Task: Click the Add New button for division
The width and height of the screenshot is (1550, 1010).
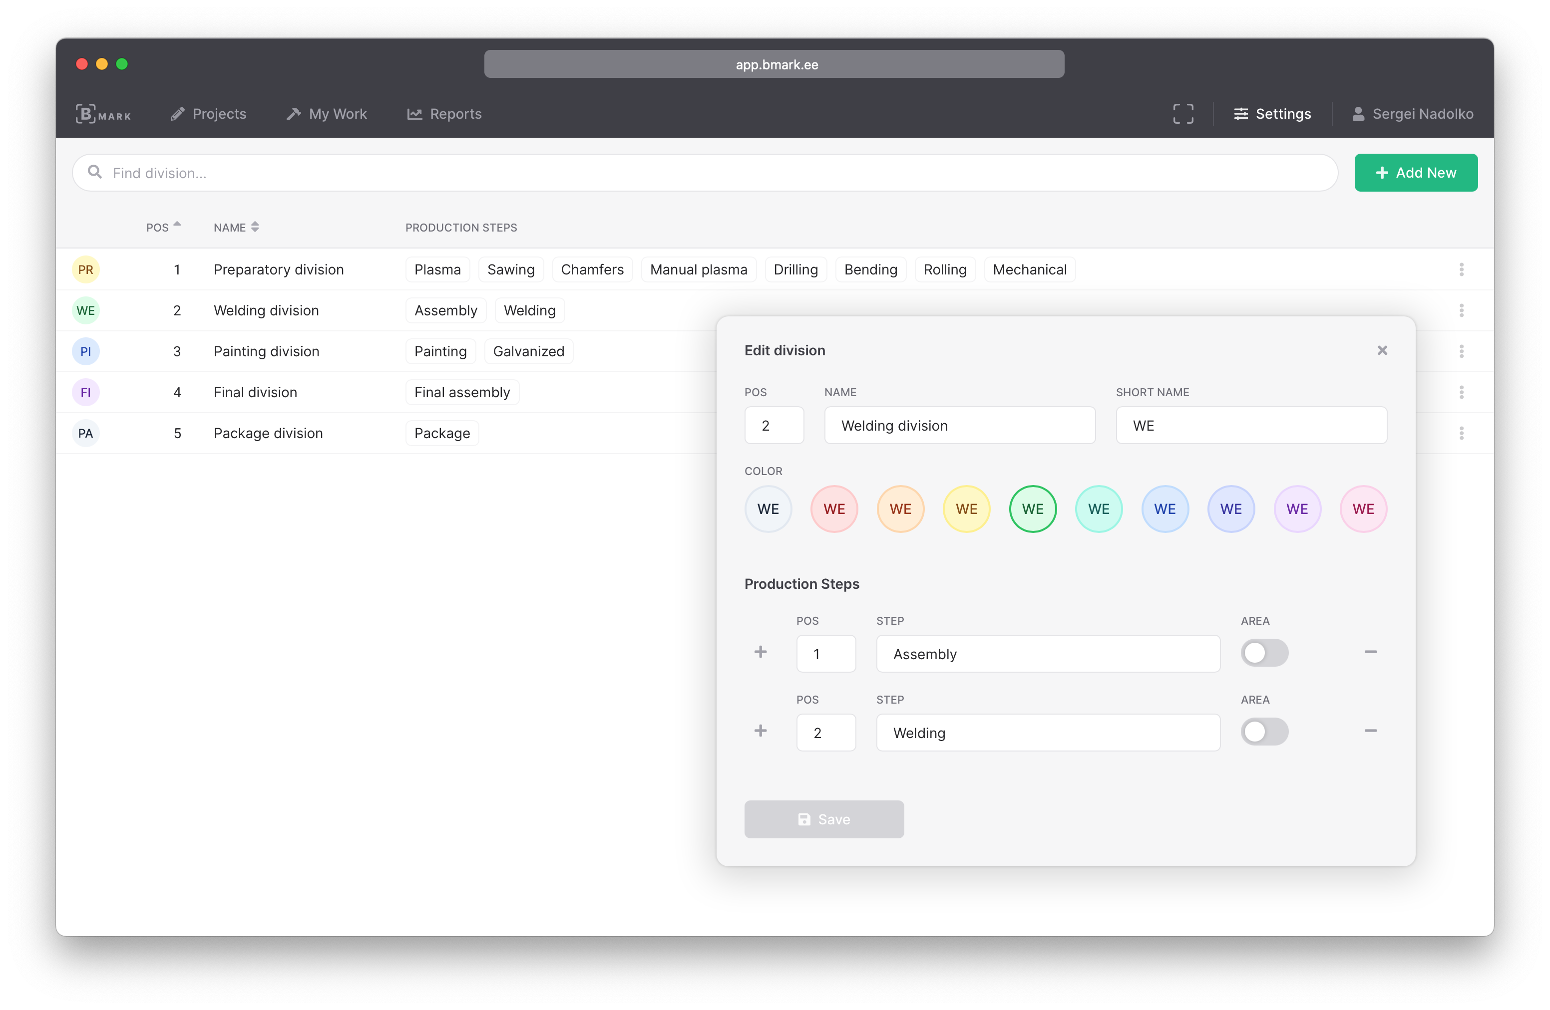Action: pos(1416,173)
